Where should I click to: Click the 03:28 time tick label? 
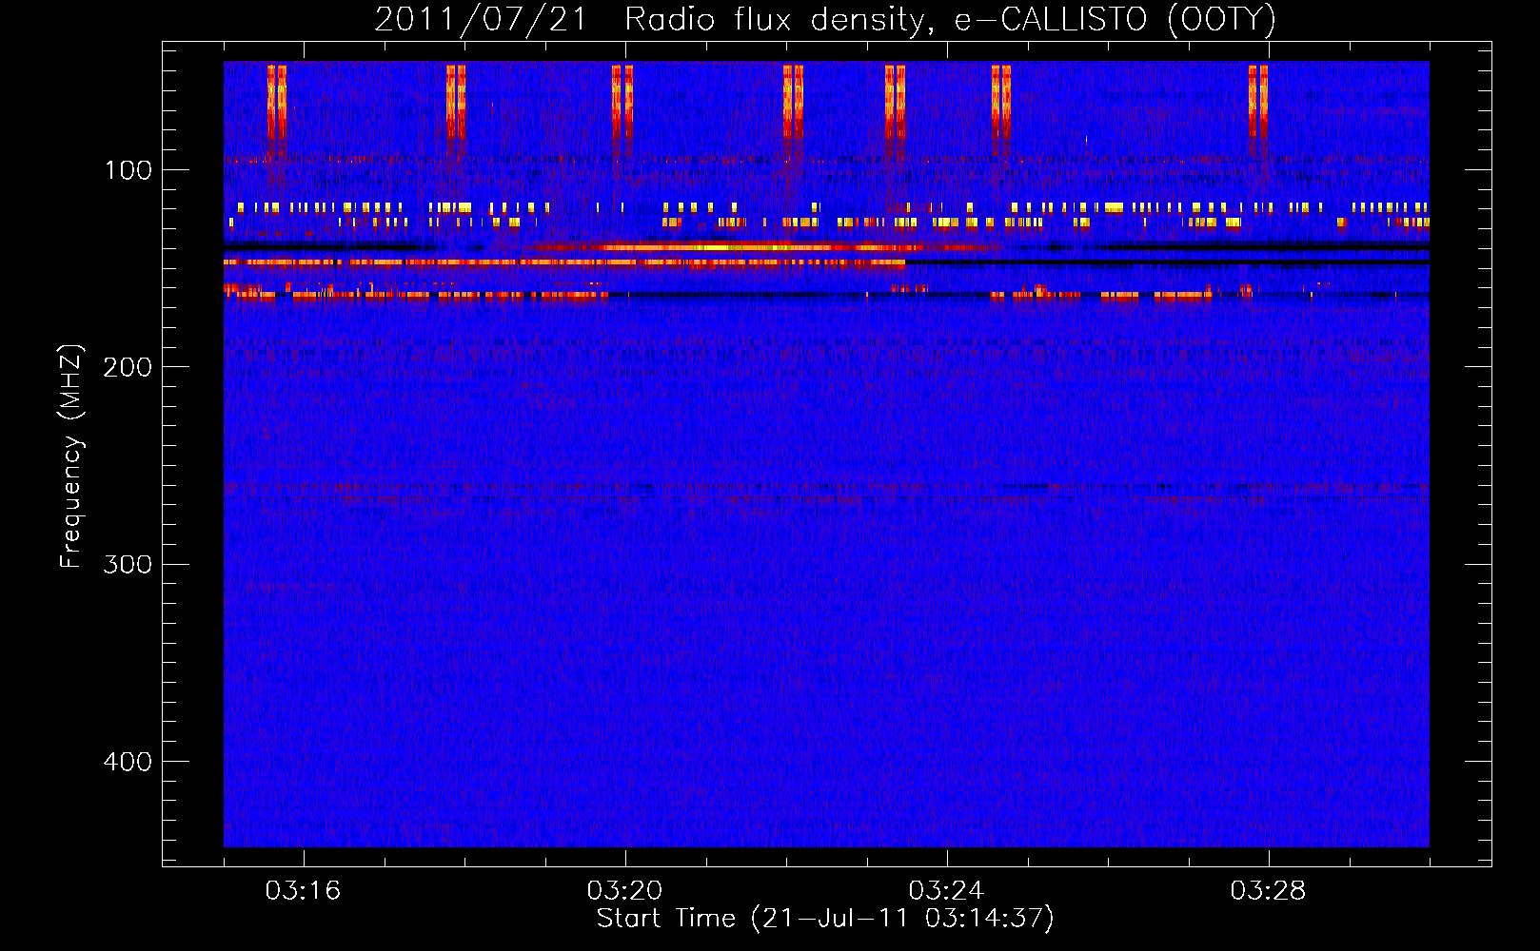tap(1268, 891)
